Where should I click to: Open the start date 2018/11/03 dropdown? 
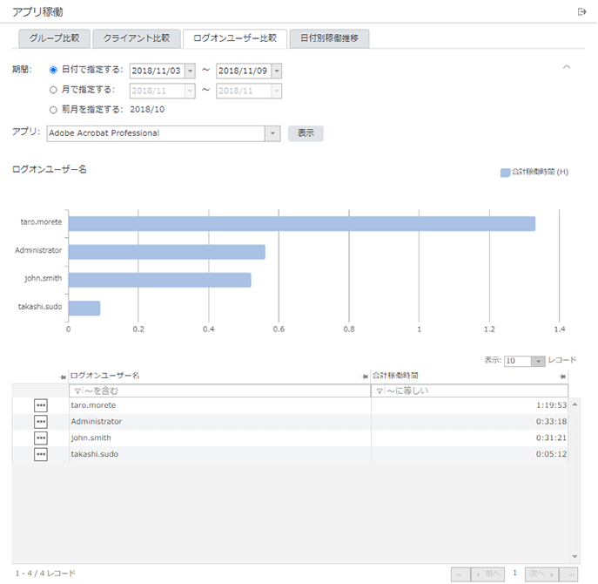[190, 71]
